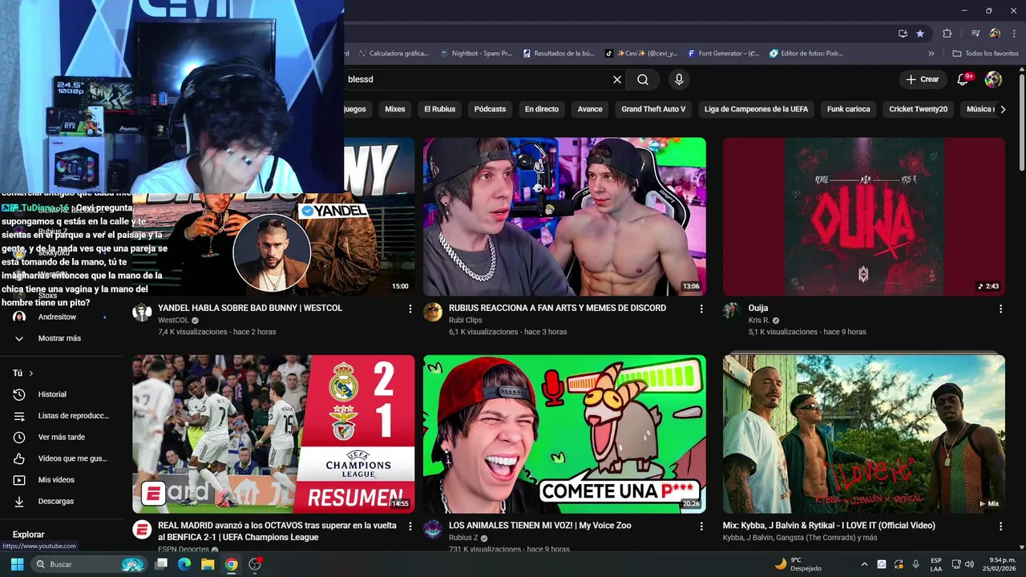Open Rubius Z channel avatar
The height and width of the screenshot is (577, 1026).
(x=433, y=530)
